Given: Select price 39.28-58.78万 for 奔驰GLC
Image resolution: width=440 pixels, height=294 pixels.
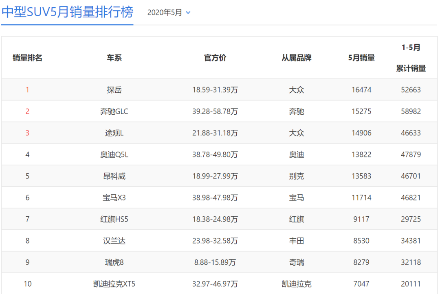Looking at the screenshot, I should coord(215,111).
